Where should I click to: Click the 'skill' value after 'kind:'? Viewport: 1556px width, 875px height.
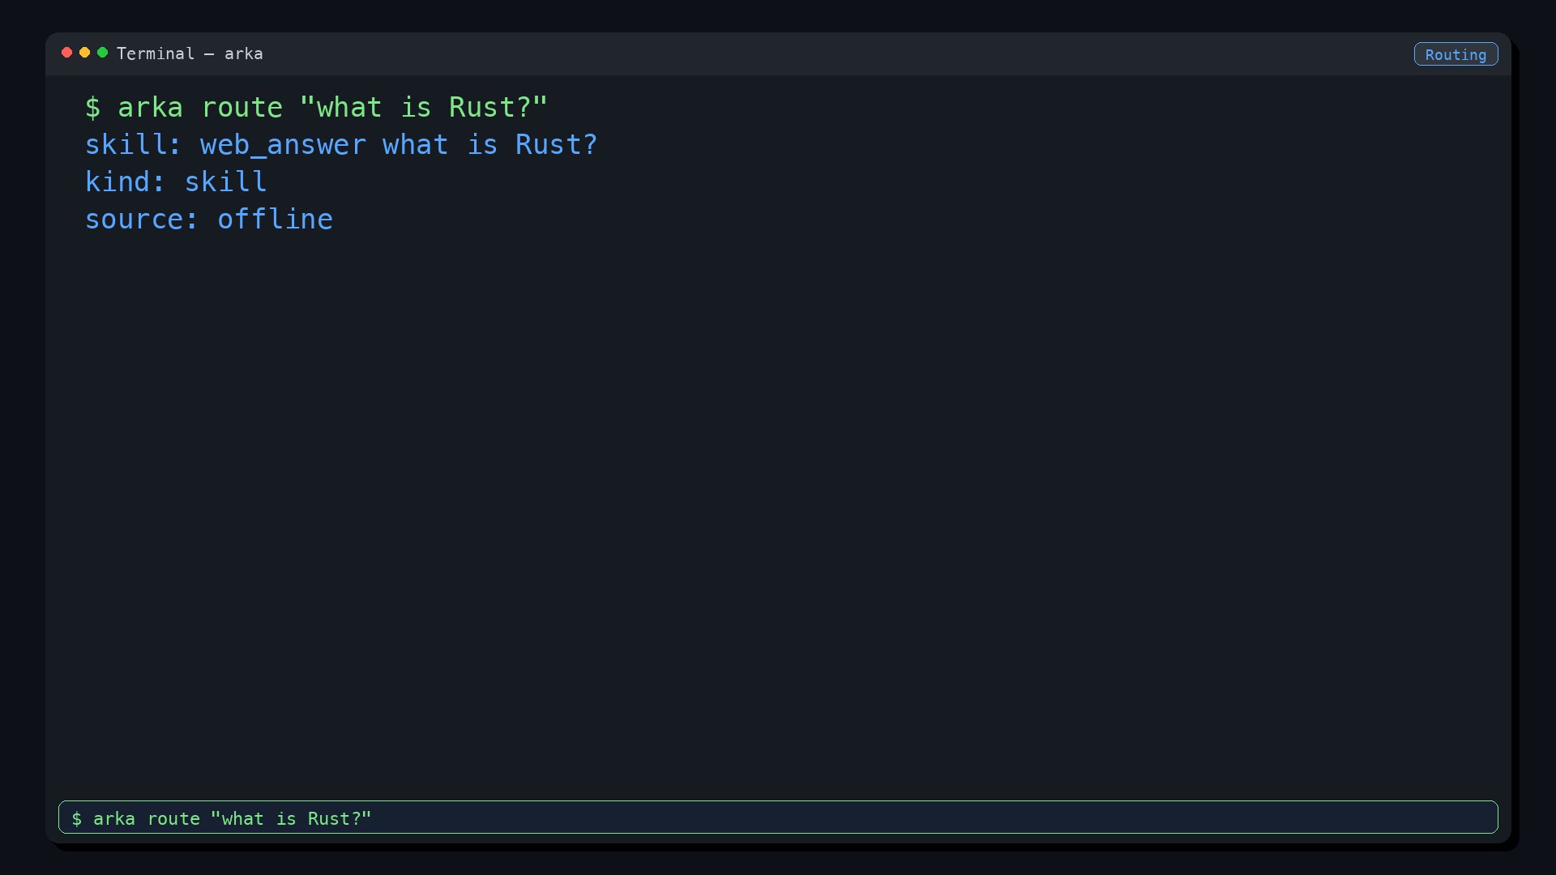click(x=226, y=181)
